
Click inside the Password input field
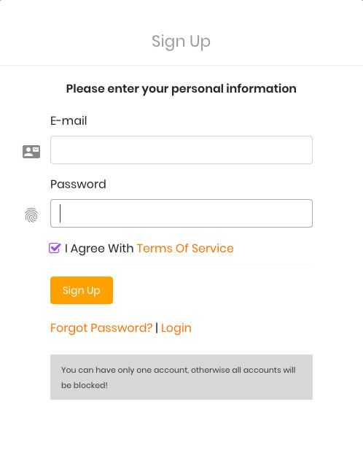(x=181, y=213)
